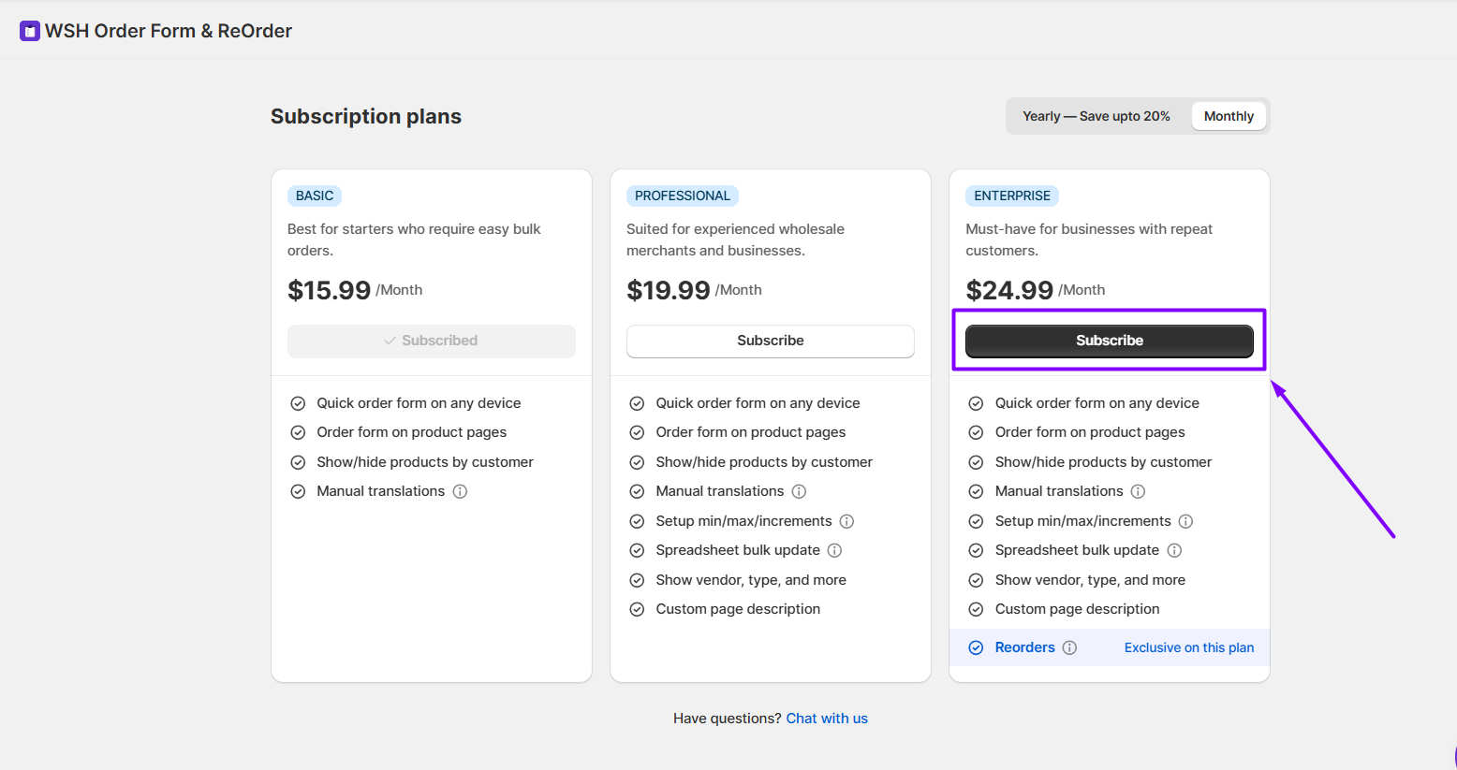Subscribe to the Professional plan
Screen dimensions: 1457x770
pyautogui.click(x=770, y=341)
